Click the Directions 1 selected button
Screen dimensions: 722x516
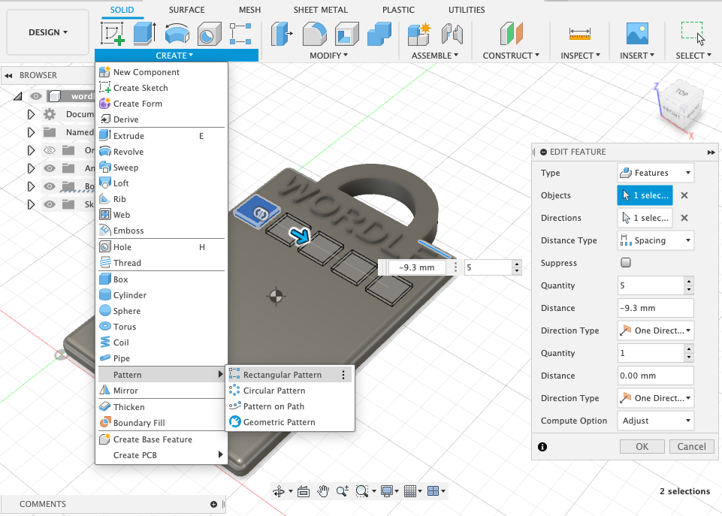click(x=645, y=218)
